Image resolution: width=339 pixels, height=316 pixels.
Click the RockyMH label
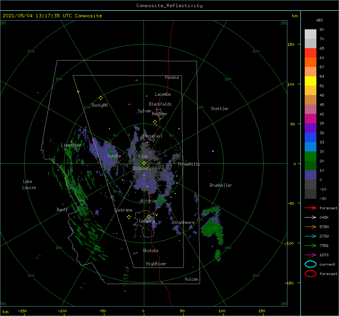click(99, 105)
